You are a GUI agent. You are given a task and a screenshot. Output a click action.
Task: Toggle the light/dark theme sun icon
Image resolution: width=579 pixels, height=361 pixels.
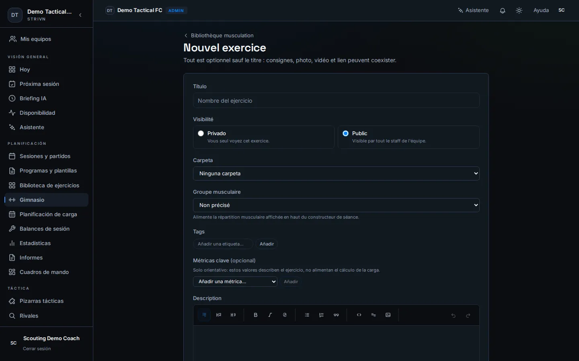[519, 10]
